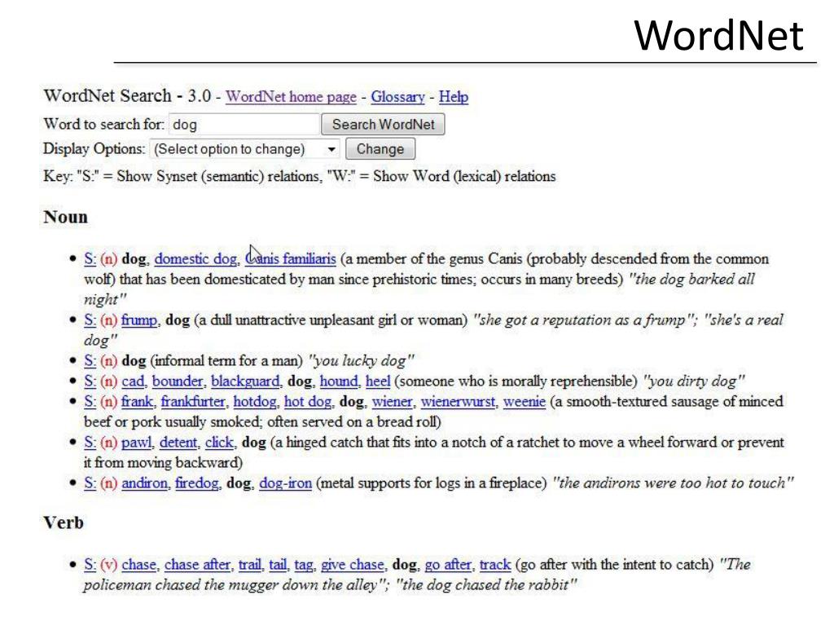Open the 'track' word link
The image size is (834, 626).
495,565
